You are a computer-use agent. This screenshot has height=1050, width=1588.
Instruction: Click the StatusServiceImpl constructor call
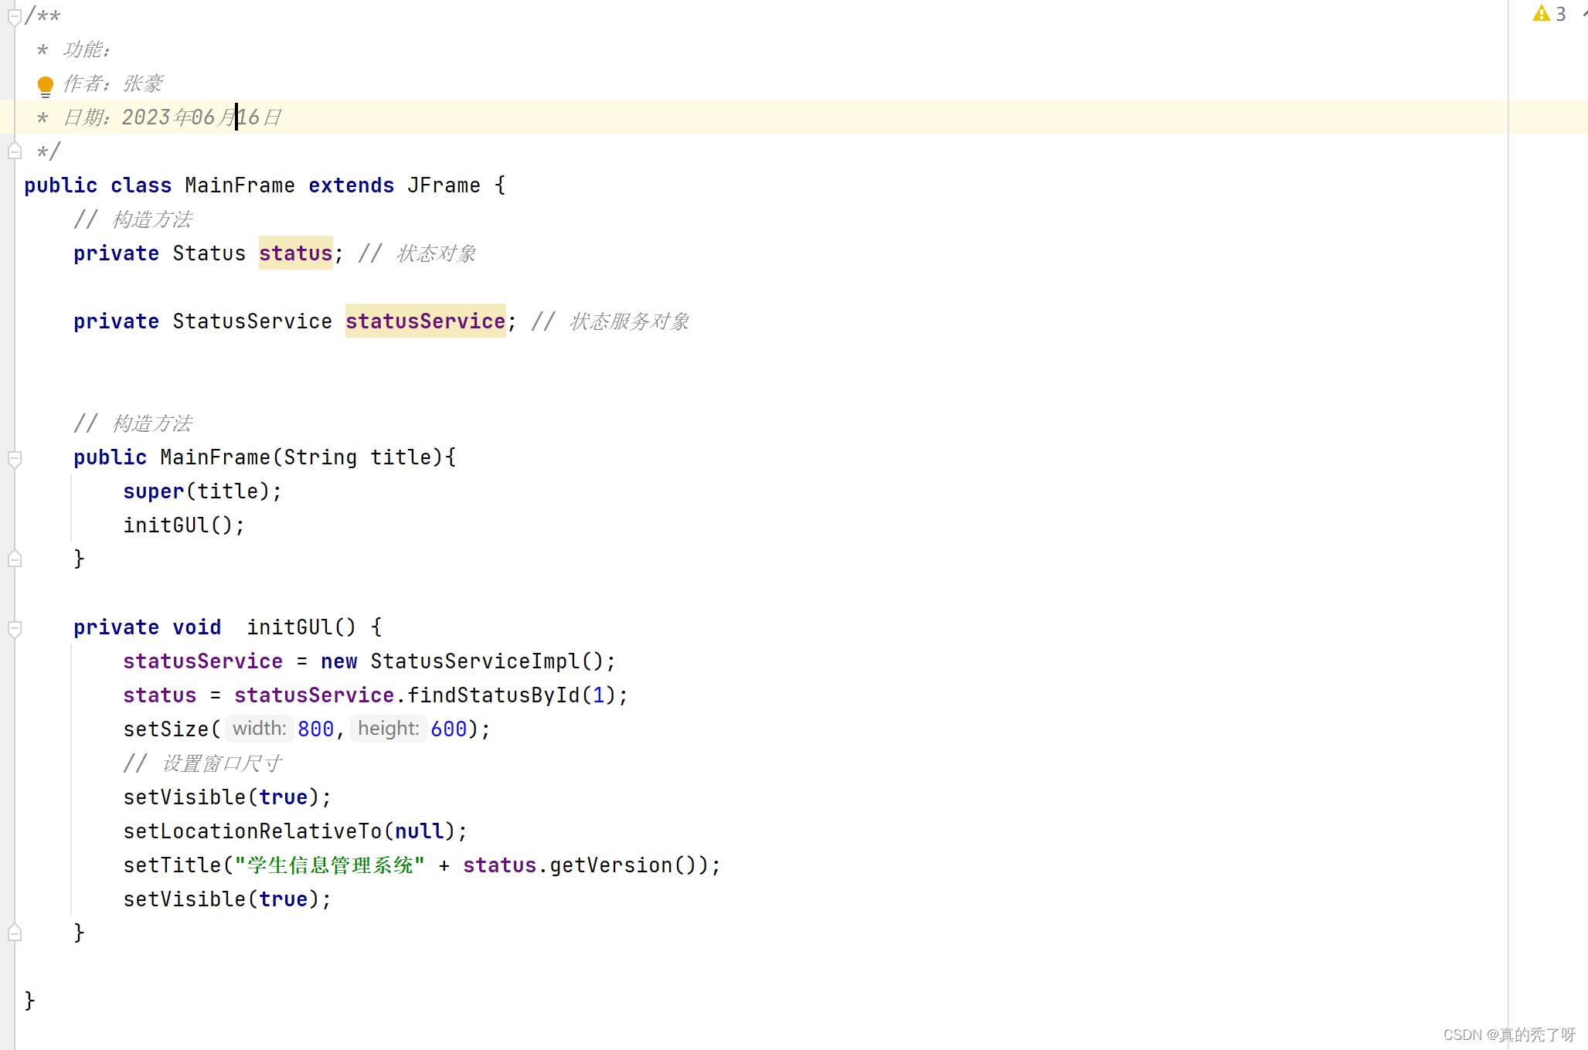coord(474,661)
